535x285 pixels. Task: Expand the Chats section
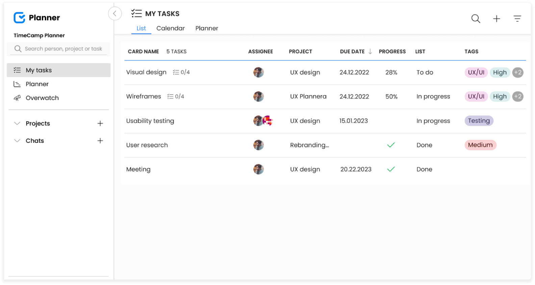[17, 140]
